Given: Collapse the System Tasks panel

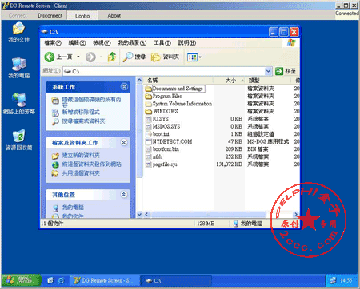Looking at the screenshot, I should [x=124, y=86].
